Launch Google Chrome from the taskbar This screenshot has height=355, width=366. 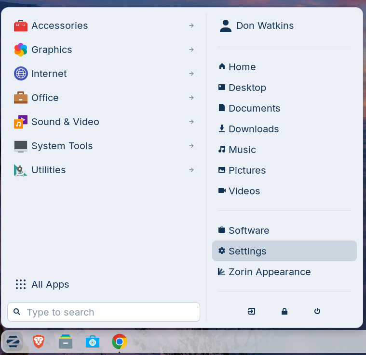coord(120,342)
